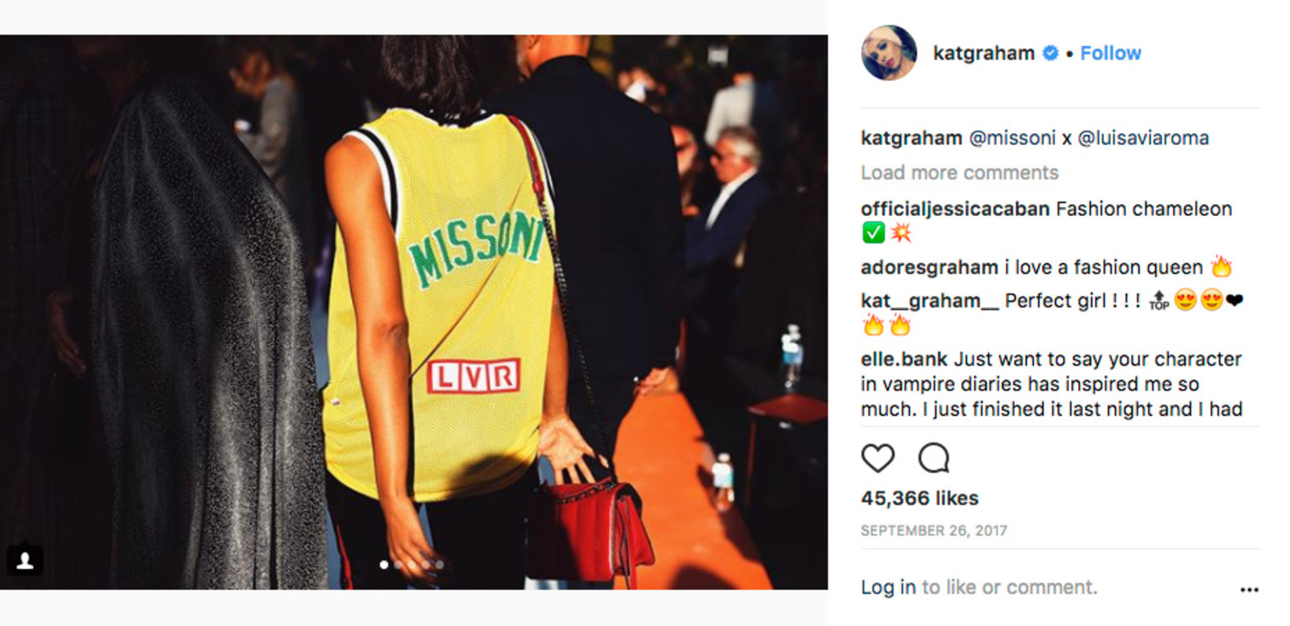The height and width of the screenshot is (626, 1290).
Task: Follow the katgraham account
Action: click(1111, 53)
